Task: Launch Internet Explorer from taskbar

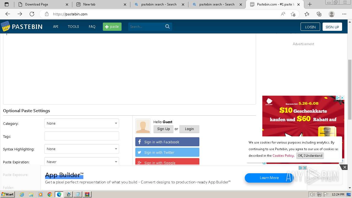Action: point(22,194)
